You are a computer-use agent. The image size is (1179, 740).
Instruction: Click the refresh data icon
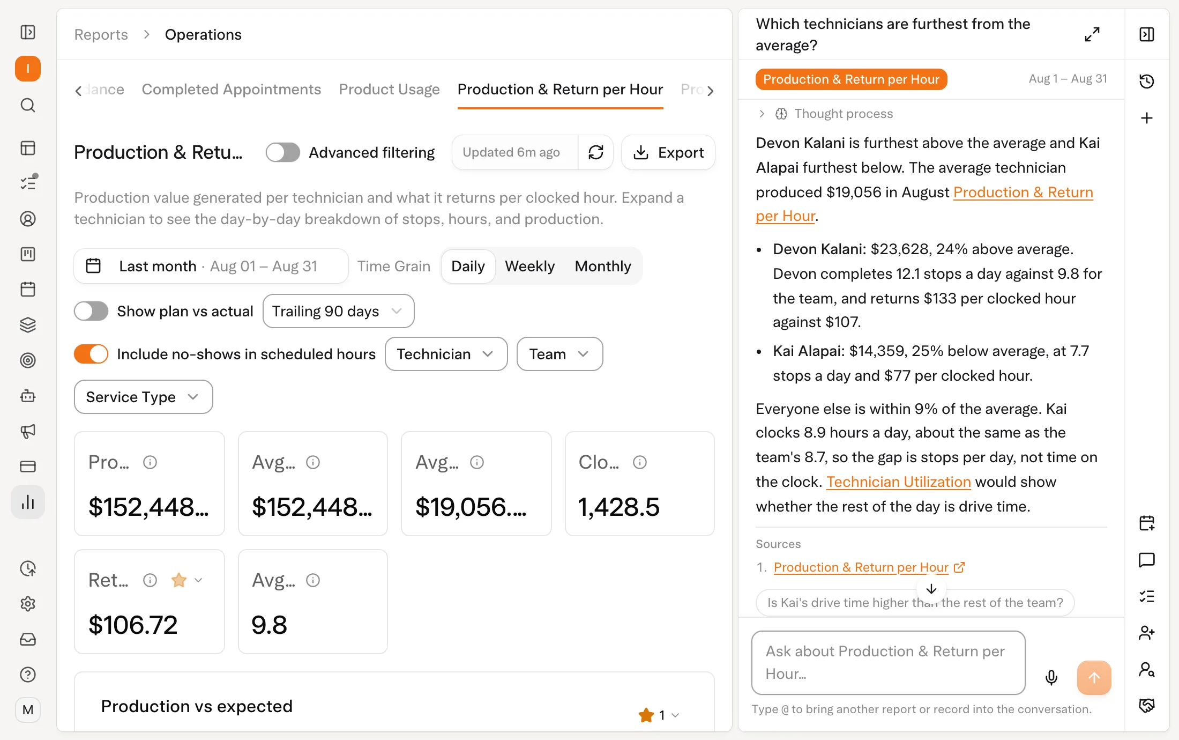point(596,153)
